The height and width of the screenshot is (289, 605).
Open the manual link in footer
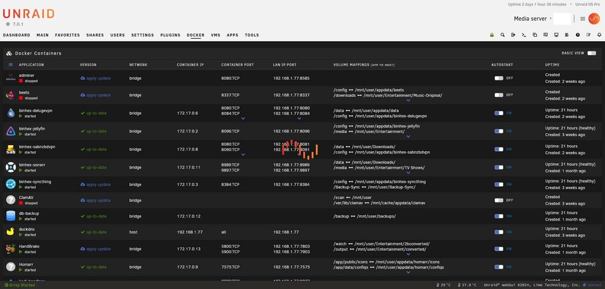592,285
